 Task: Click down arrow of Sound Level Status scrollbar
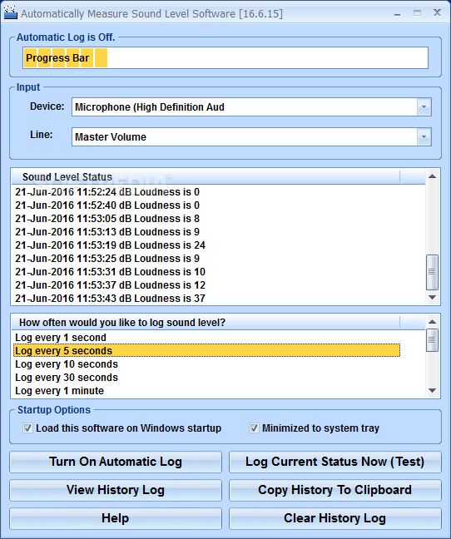pos(432,297)
